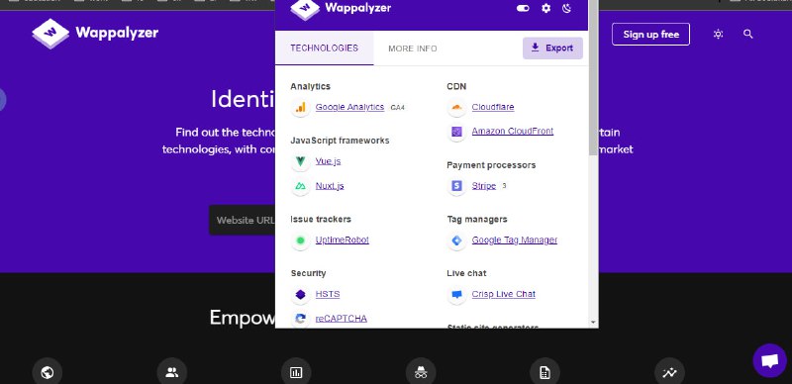Toggle the Wappalyzer enable switch

pos(523,8)
